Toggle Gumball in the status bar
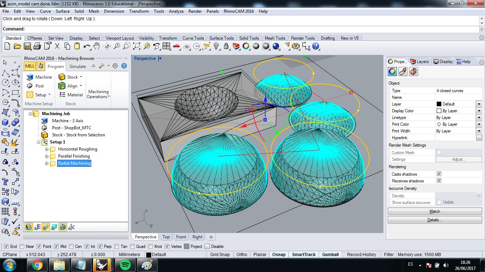This screenshot has height=272, width=485. (x=331, y=255)
